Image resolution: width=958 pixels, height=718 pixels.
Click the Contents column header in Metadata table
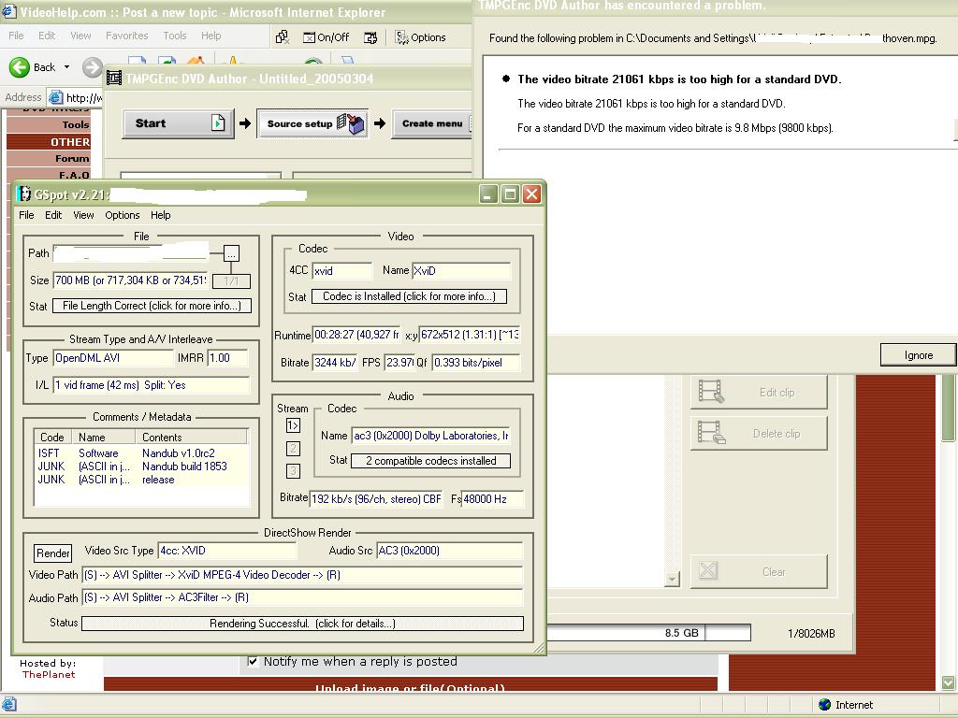tap(191, 438)
